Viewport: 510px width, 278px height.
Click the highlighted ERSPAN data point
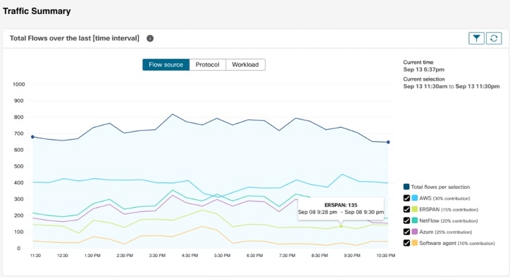tap(341, 226)
